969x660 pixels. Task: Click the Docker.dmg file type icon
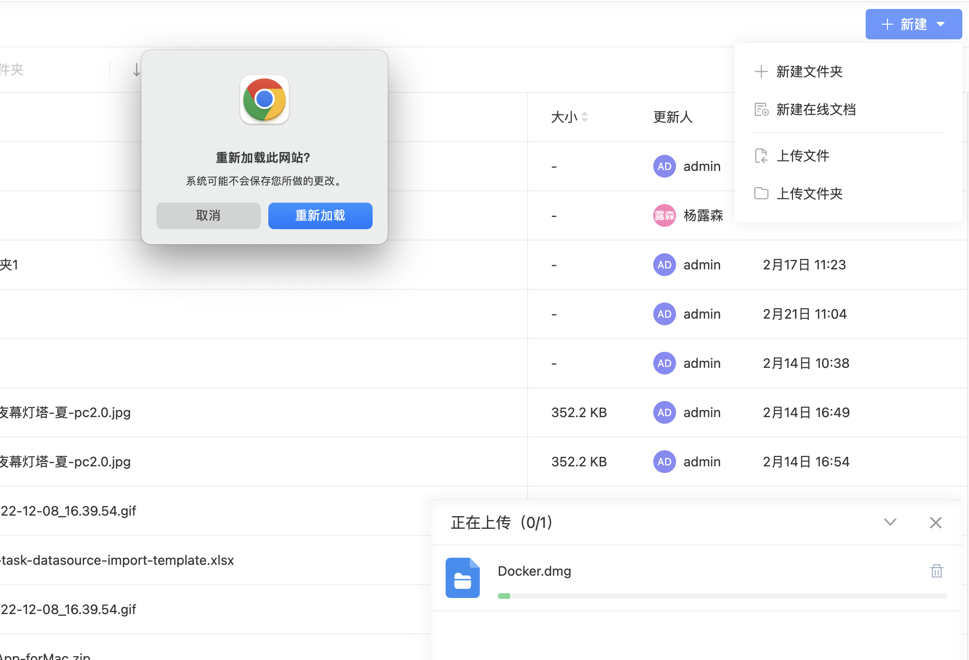(x=462, y=578)
